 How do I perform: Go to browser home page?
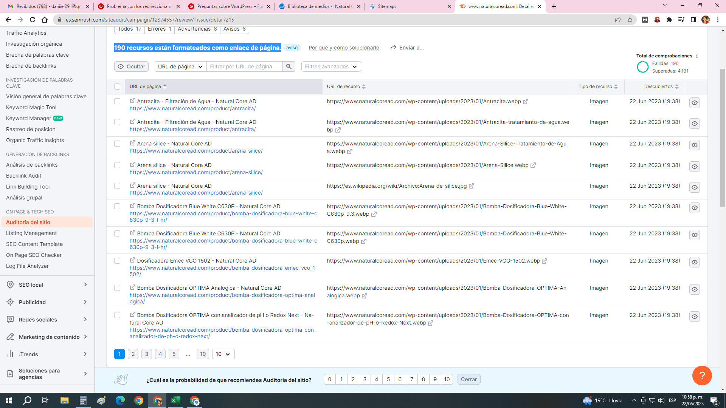45,20
